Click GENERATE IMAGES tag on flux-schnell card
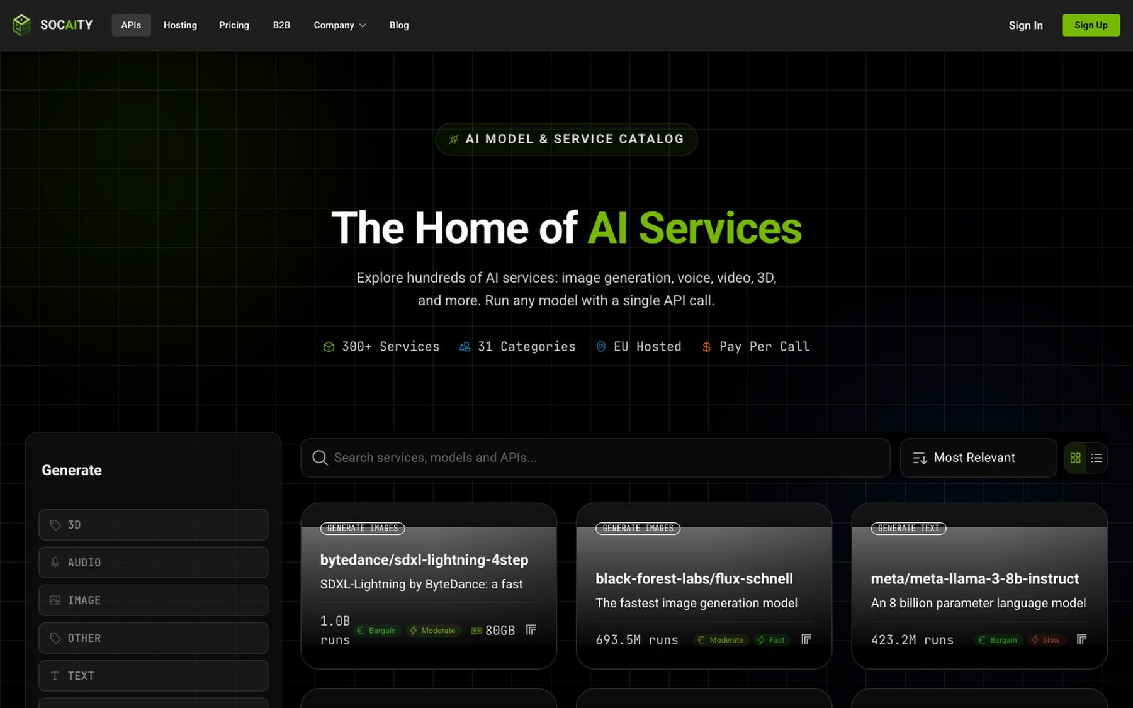 pos(638,529)
